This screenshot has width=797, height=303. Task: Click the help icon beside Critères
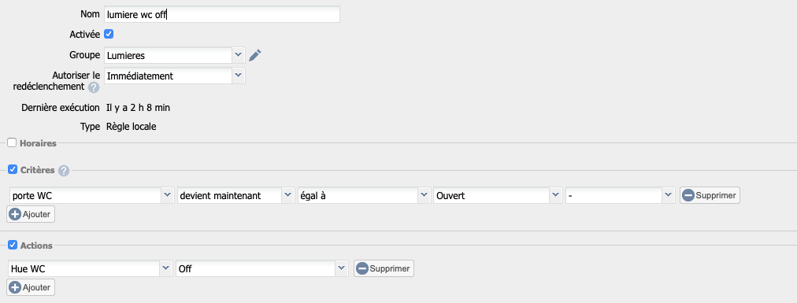point(64,171)
